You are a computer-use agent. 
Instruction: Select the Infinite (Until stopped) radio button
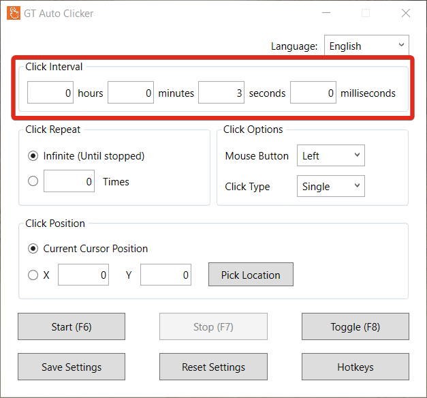coord(33,156)
